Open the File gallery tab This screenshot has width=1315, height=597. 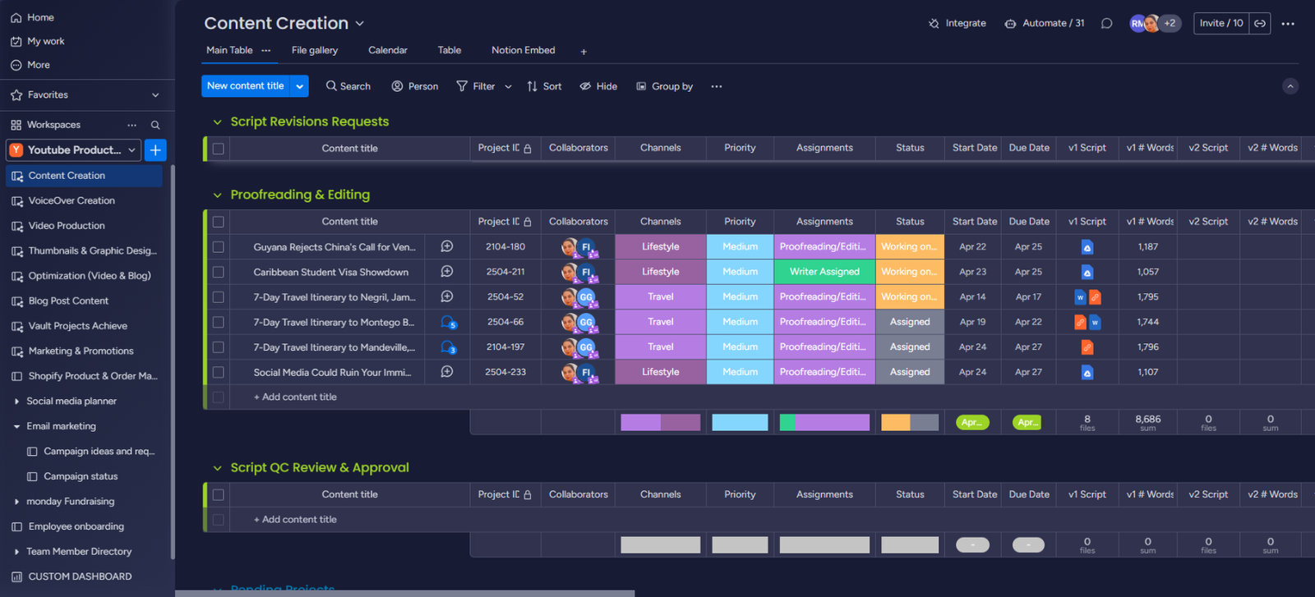[314, 50]
